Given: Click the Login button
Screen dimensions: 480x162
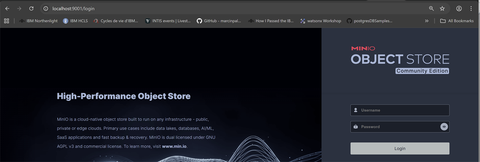Looking at the screenshot, I should (x=400, y=148).
